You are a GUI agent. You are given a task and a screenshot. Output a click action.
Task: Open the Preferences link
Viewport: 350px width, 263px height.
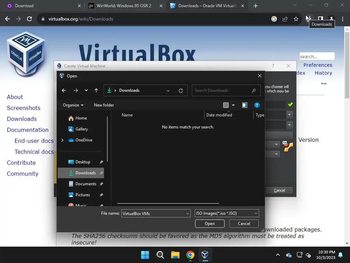pyautogui.click(x=318, y=65)
